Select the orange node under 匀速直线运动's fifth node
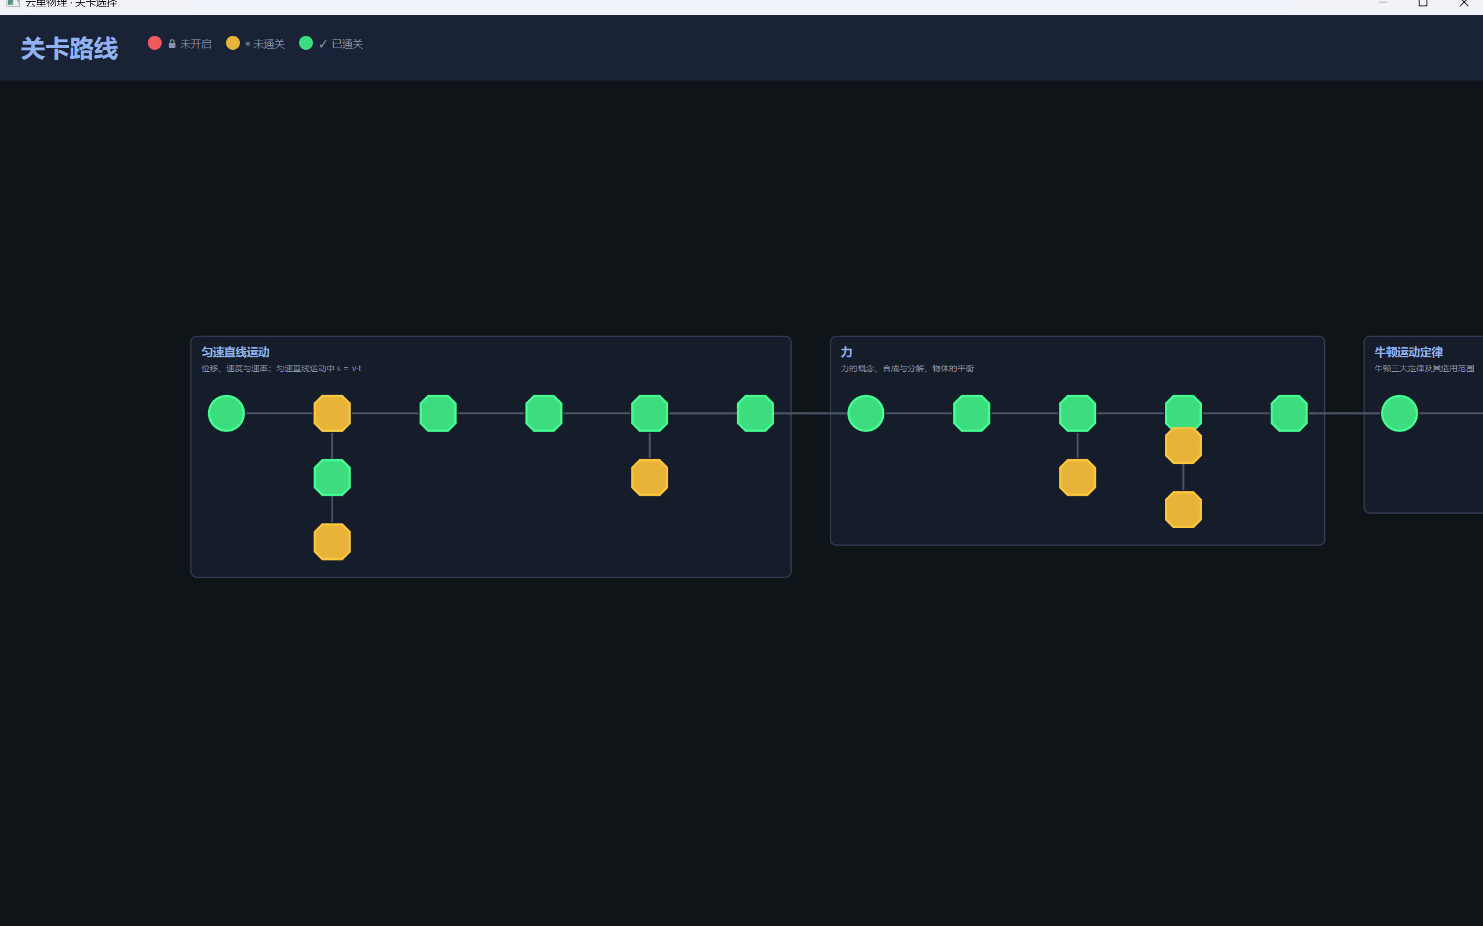This screenshot has height=926, width=1483. pyautogui.click(x=650, y=478)
